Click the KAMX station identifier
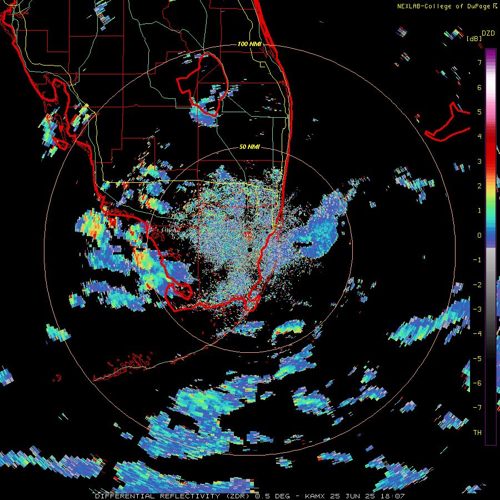 (315, 496)
